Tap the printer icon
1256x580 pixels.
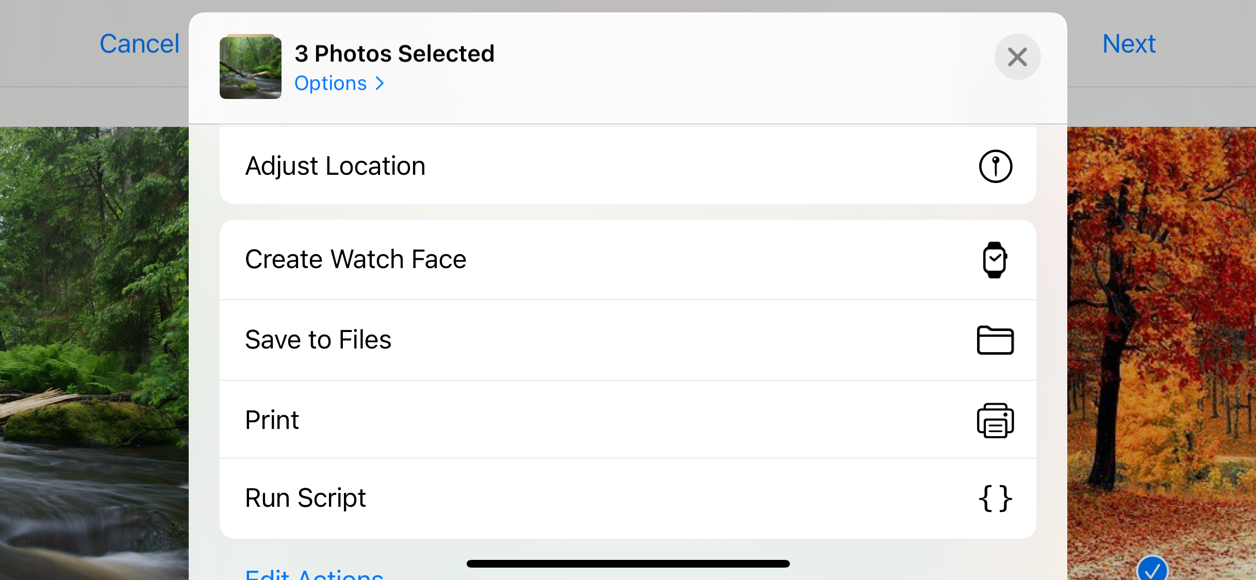(x=995, y=421)
